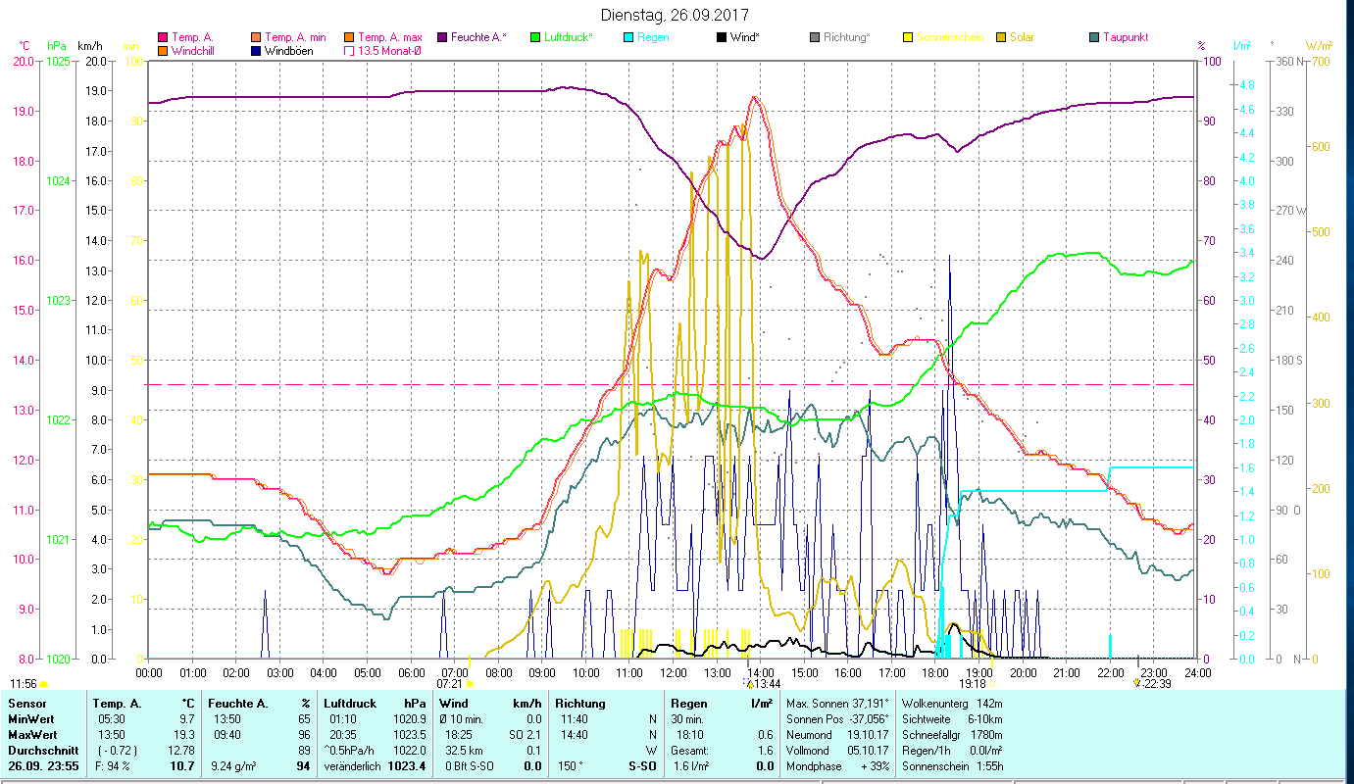1354x784 pixels.
Task: Click the MaxWert row label
Action: [33, 735]
